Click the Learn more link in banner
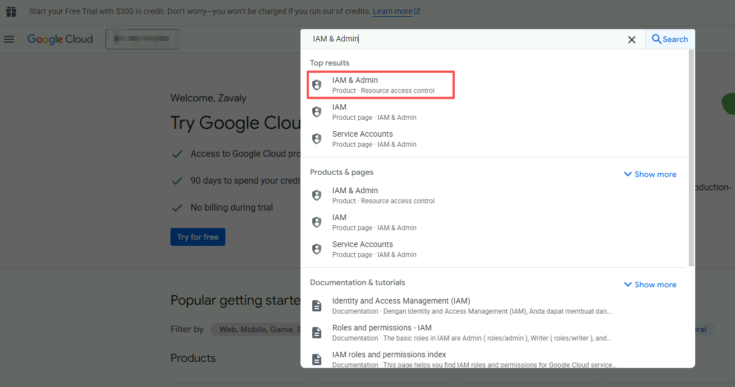This screenshot has height=387, width=735. point(396,12)
